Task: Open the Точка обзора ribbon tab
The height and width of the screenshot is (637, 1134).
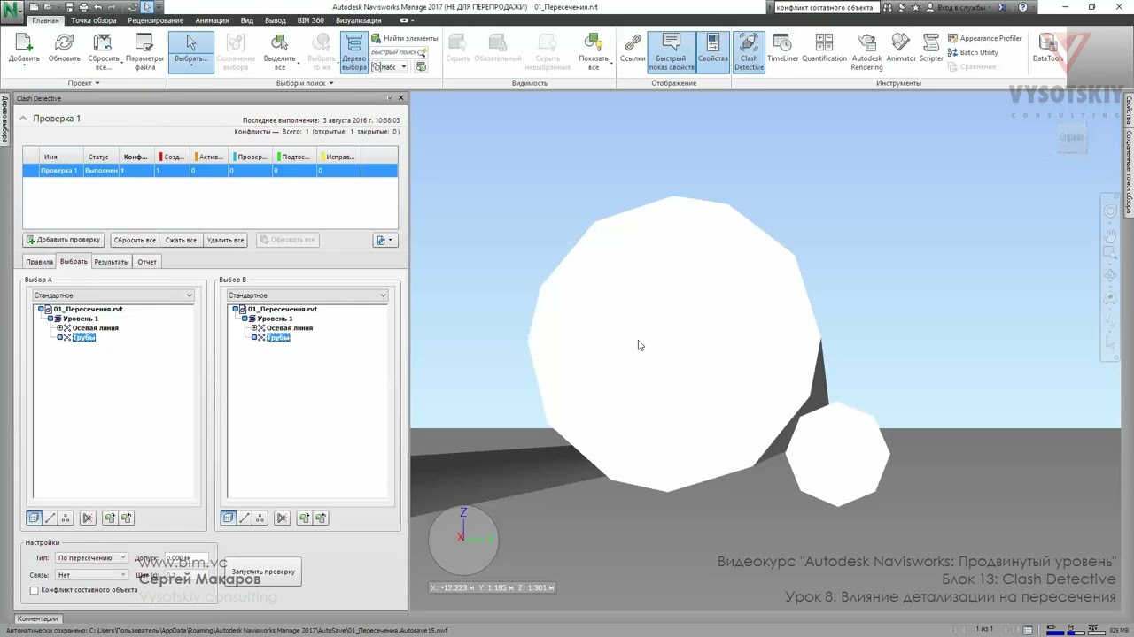Action: [94, 20]
